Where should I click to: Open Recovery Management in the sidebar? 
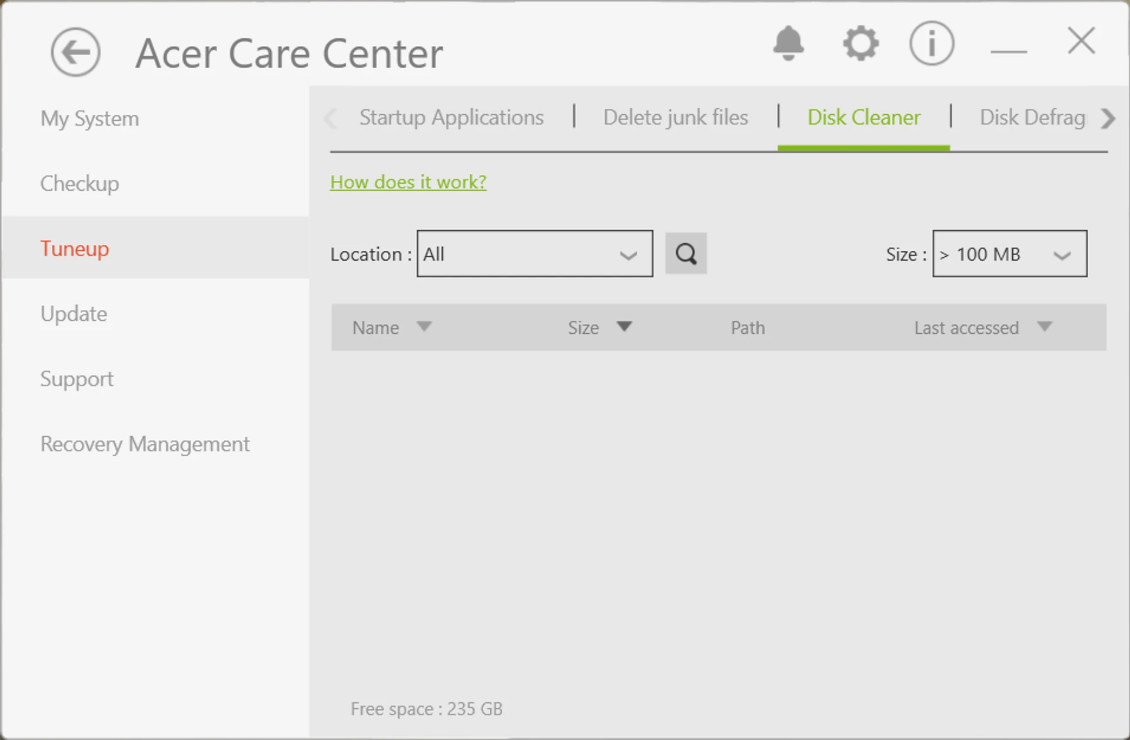coord(145,444)
